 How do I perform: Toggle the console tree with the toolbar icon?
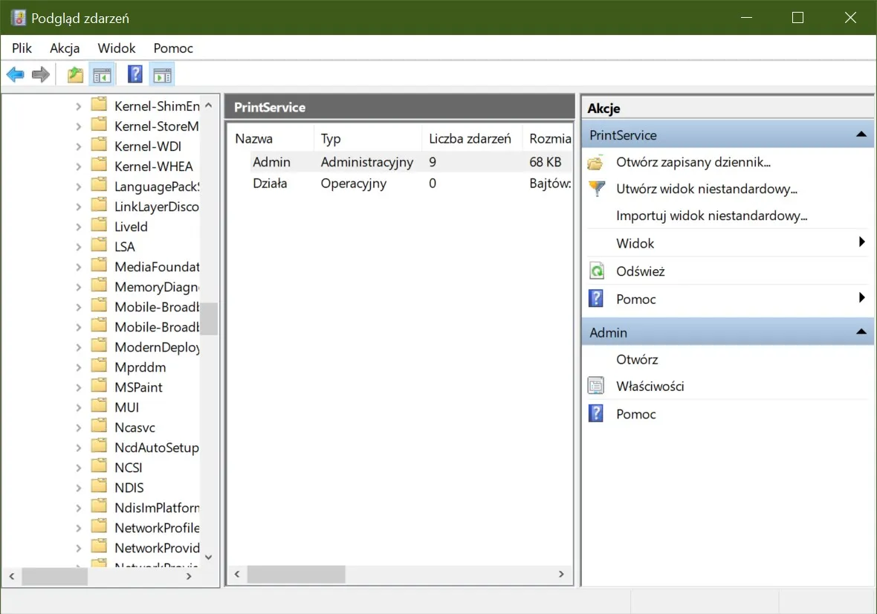103,74
